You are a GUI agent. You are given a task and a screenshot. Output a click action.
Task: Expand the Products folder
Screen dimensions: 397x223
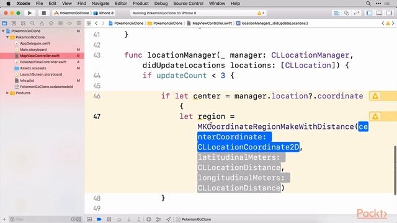(x=7, y=93)
